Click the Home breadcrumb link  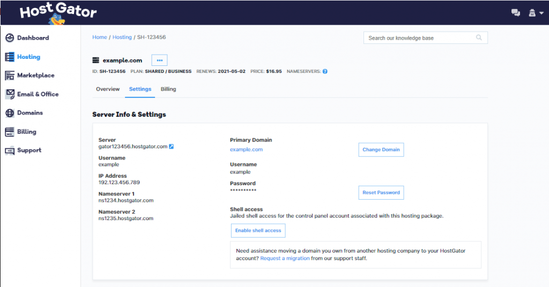[99, 37]
